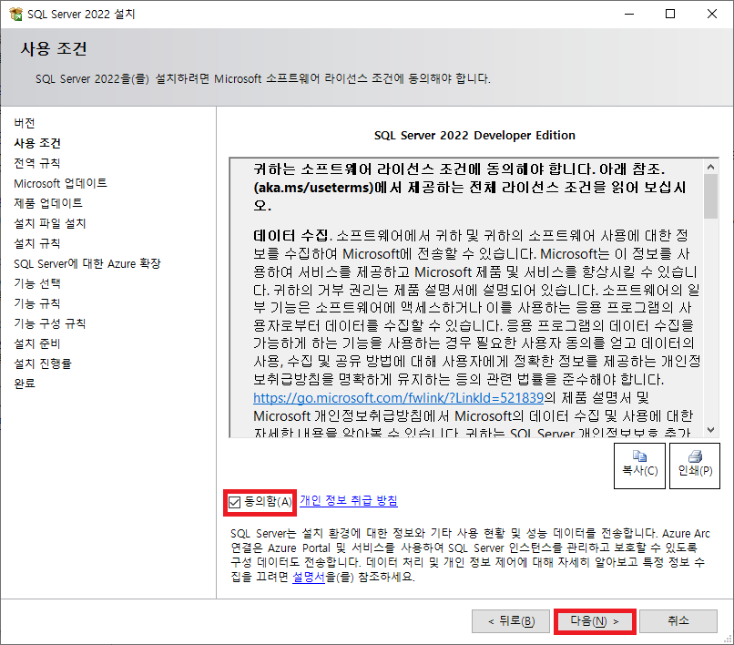
Task: Click the license text scrollbar thumb
Action: [710, 196]
